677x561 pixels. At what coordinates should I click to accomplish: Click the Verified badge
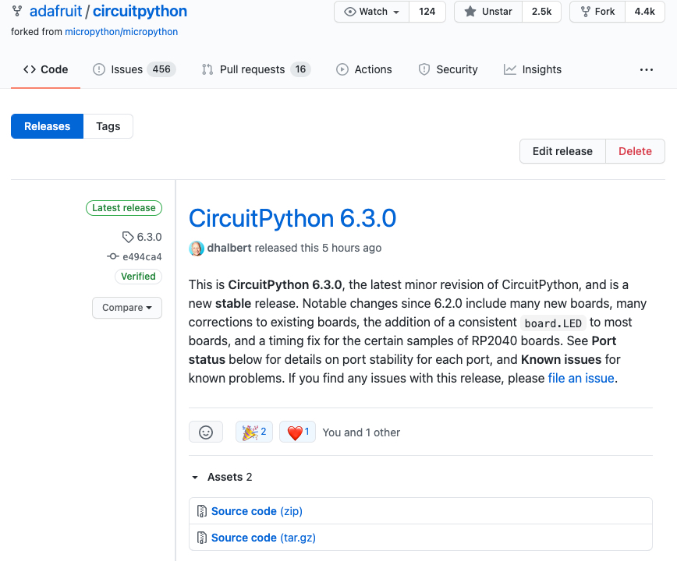[x=138, y=277]
